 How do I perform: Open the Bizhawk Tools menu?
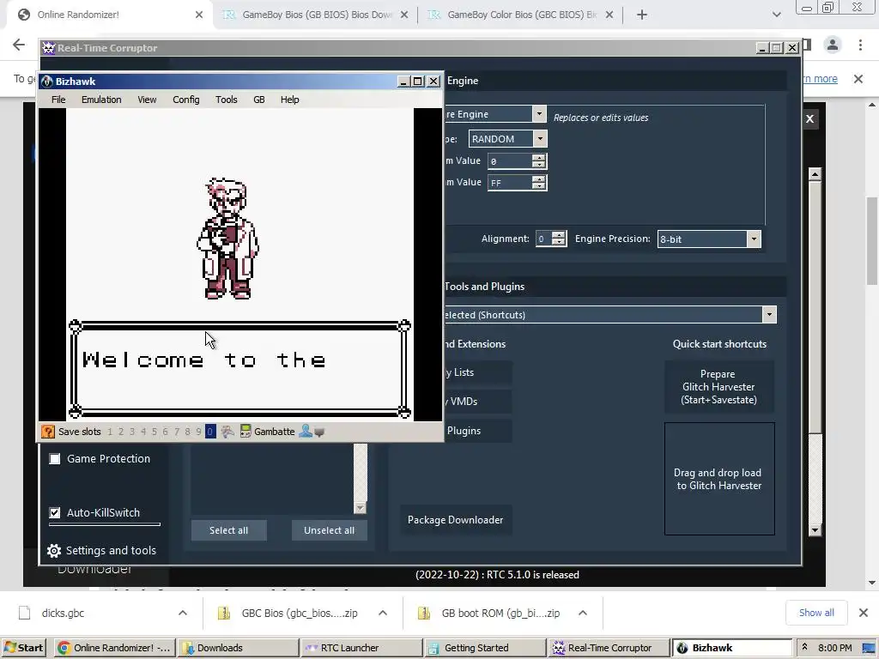(x=226, y=100)
